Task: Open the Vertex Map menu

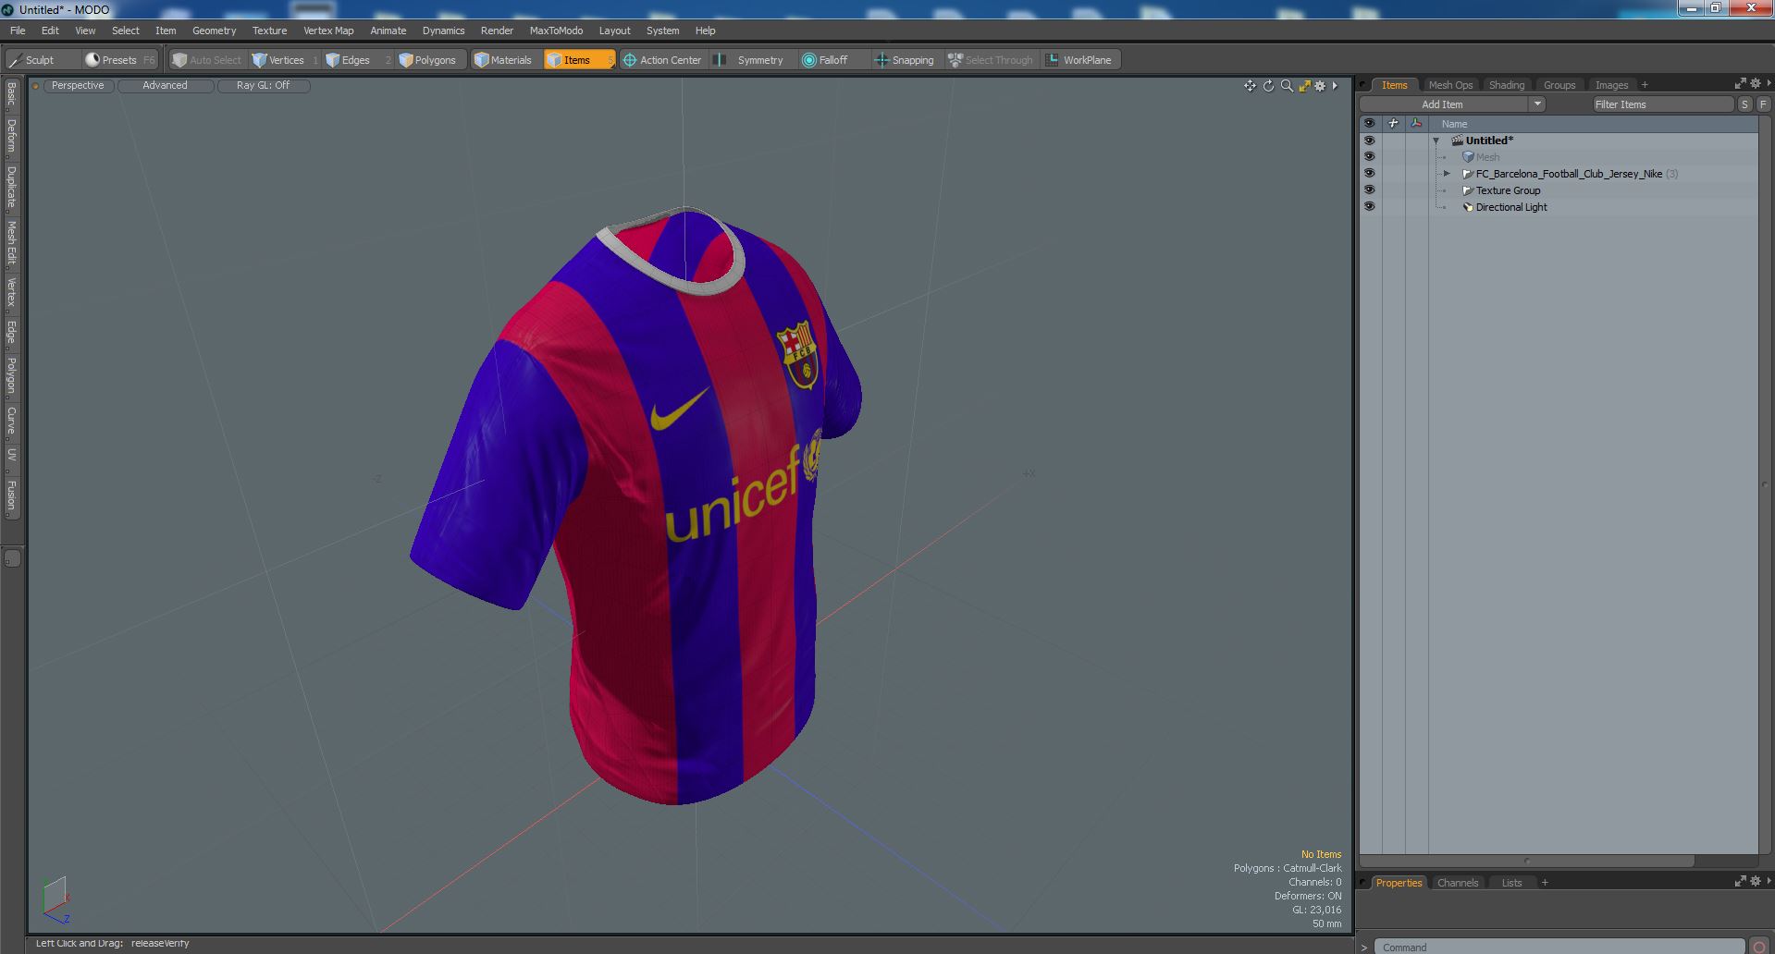Action: 328,31
